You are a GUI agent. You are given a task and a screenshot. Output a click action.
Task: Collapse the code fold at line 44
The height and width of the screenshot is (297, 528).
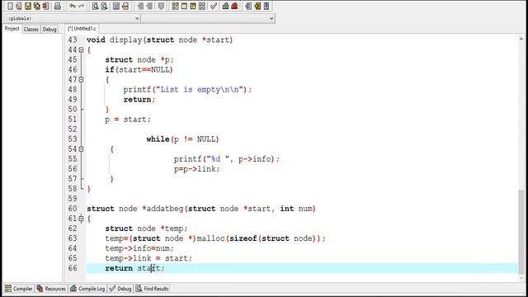coord(81,49)
